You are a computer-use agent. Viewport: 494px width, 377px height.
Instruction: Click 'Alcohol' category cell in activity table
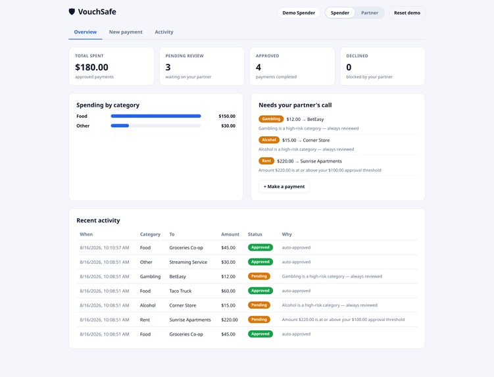[x=148, y=305]
